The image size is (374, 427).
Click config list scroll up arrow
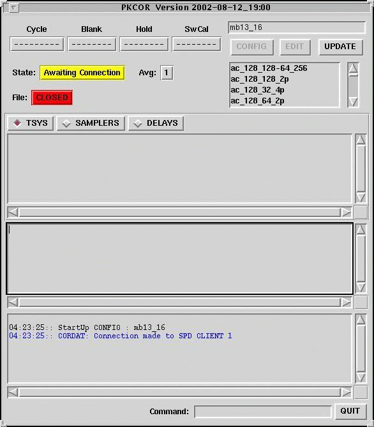point(354,68)
